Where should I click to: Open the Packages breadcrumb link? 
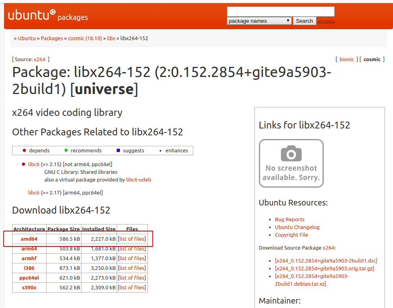(52, 38)
